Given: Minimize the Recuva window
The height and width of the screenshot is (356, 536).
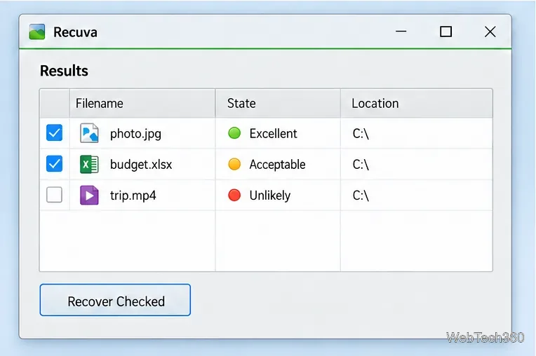Looking at the screenshot, I should (401, 32).
